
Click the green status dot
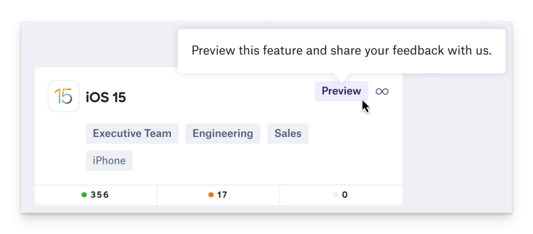84,195
